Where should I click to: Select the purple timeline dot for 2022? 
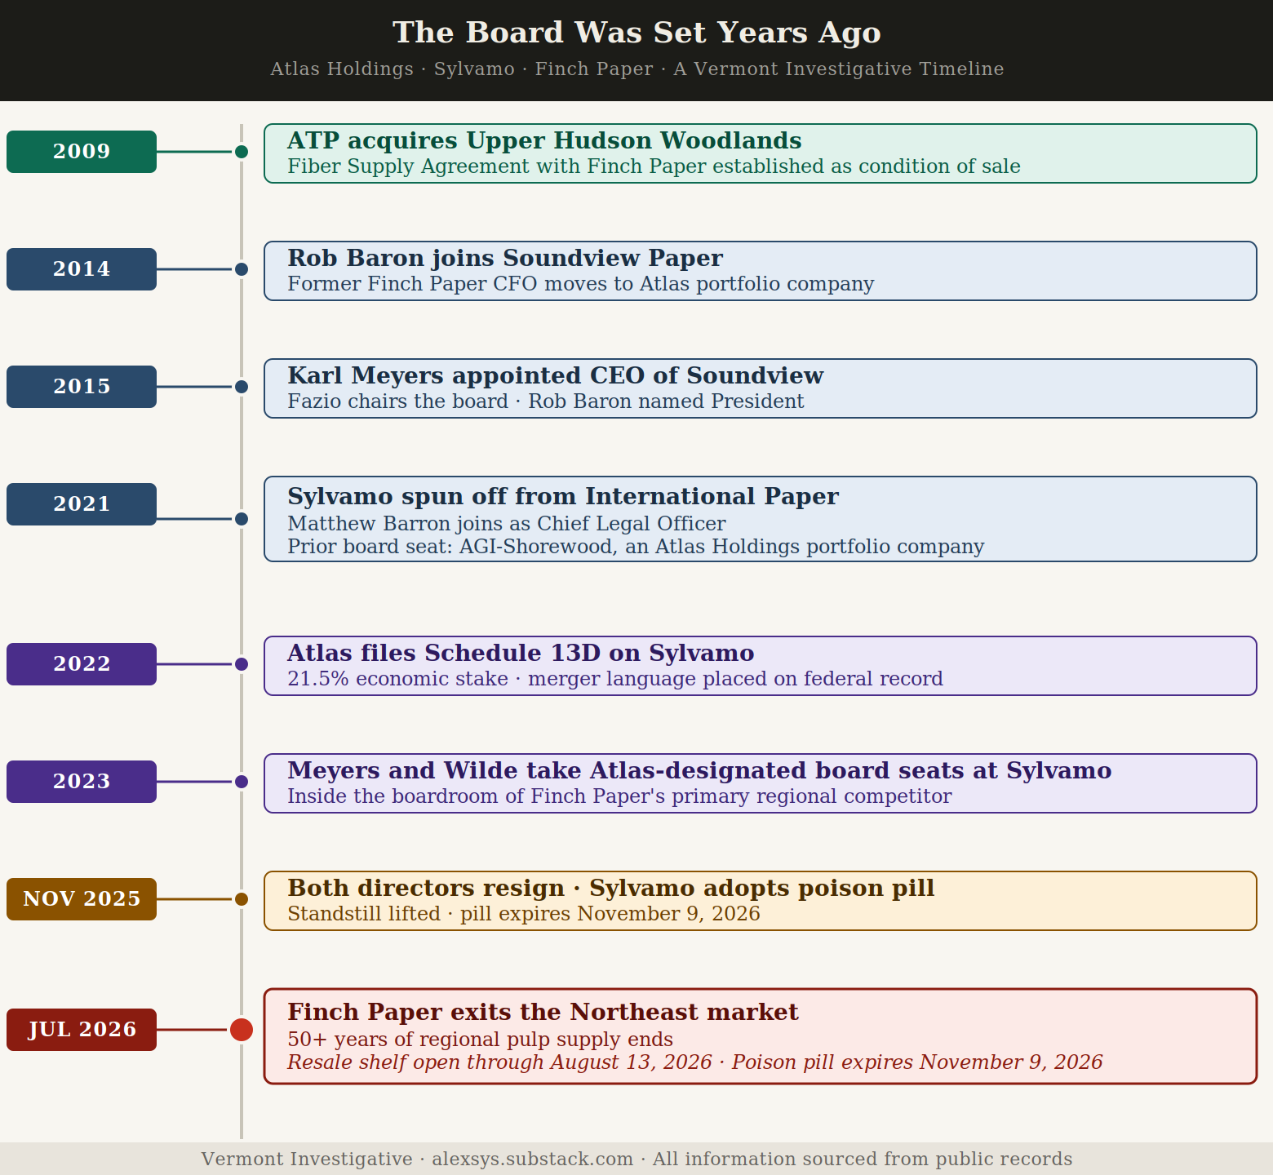[242, 664]
